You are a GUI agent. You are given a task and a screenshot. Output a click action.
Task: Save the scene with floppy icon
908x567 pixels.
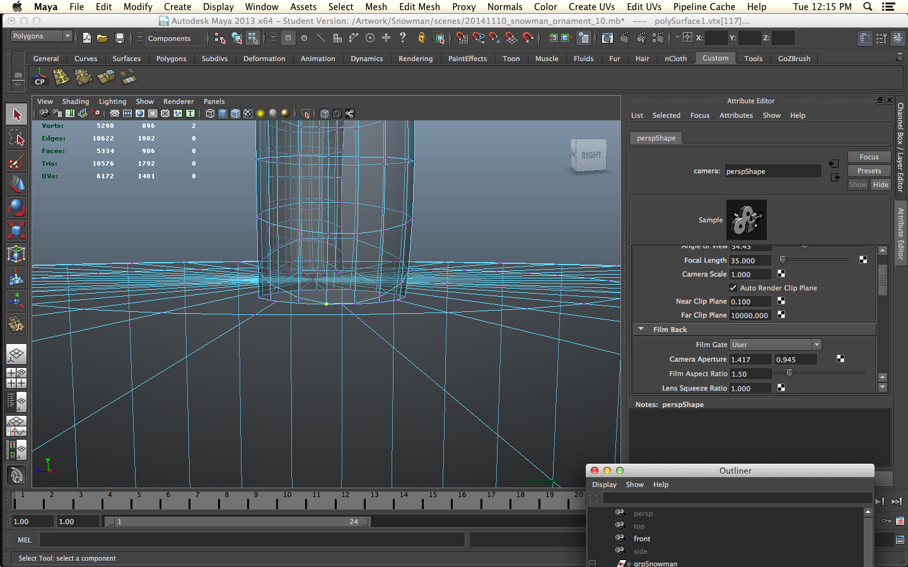[119, 38]
